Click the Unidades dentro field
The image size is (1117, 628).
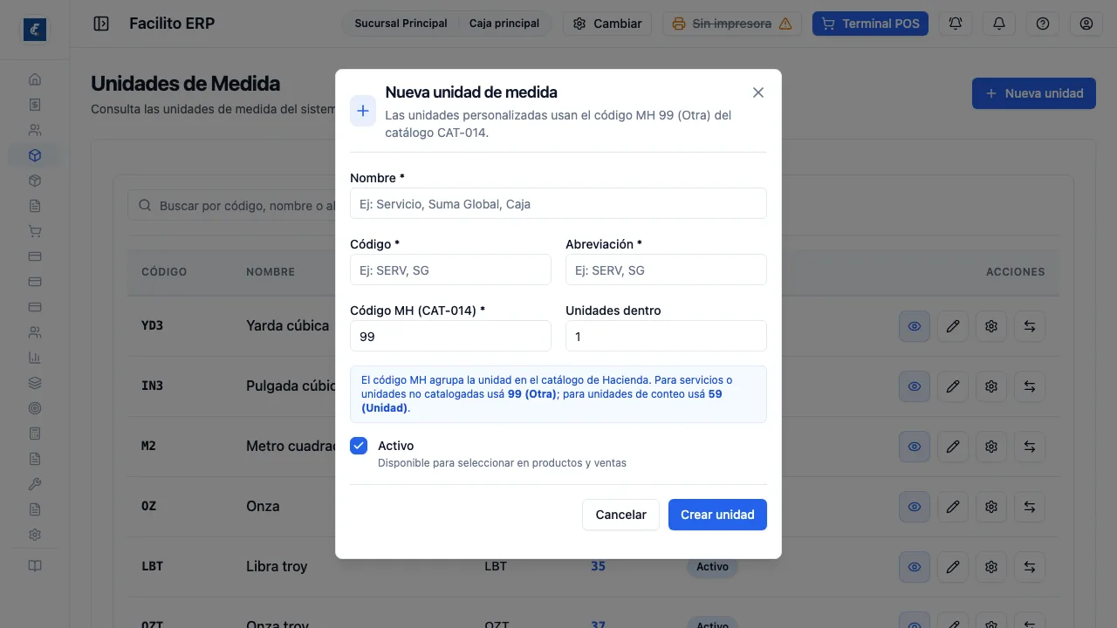point(666,336)
